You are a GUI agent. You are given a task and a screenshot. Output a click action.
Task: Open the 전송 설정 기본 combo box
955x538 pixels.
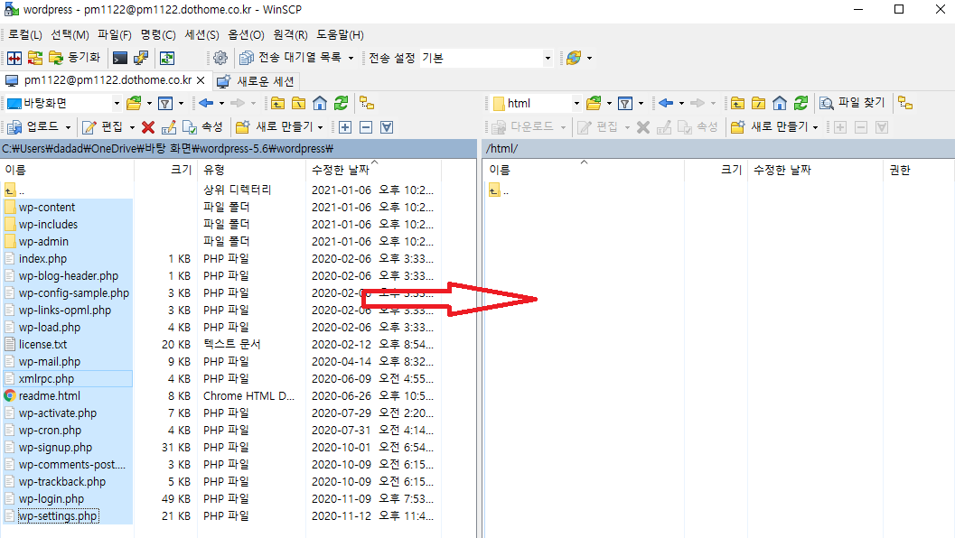[486, 58]
